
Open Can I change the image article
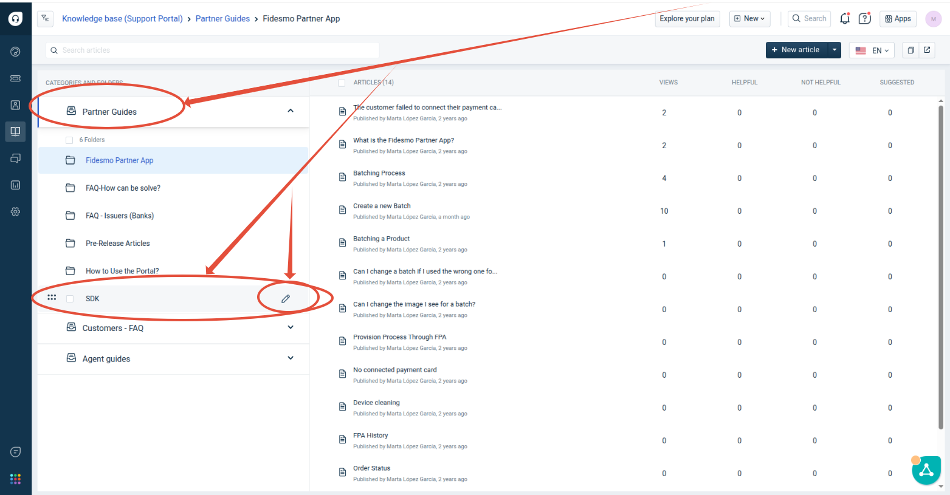tap(414, 304)
